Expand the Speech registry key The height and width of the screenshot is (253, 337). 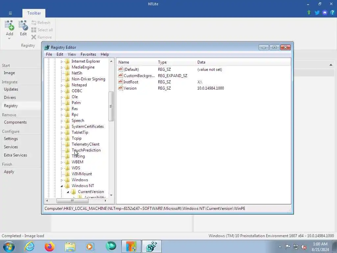click(62, 121)
